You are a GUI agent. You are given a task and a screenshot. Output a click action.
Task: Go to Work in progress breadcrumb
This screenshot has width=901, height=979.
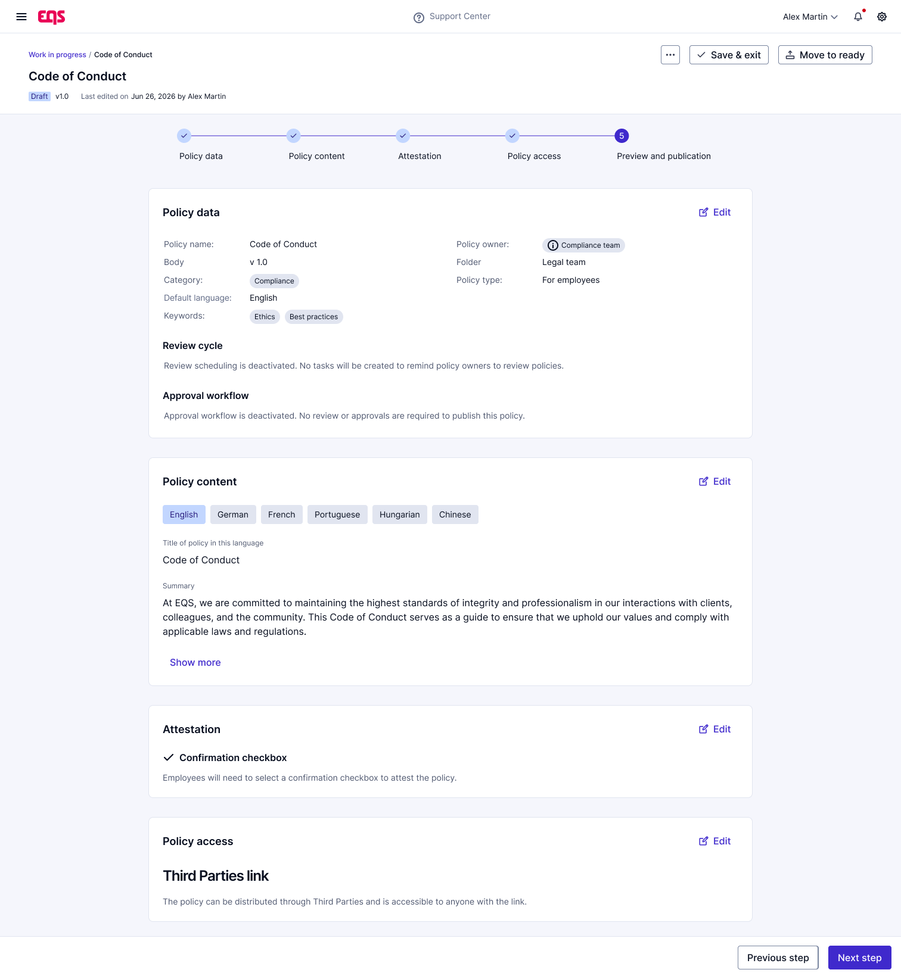57,55
